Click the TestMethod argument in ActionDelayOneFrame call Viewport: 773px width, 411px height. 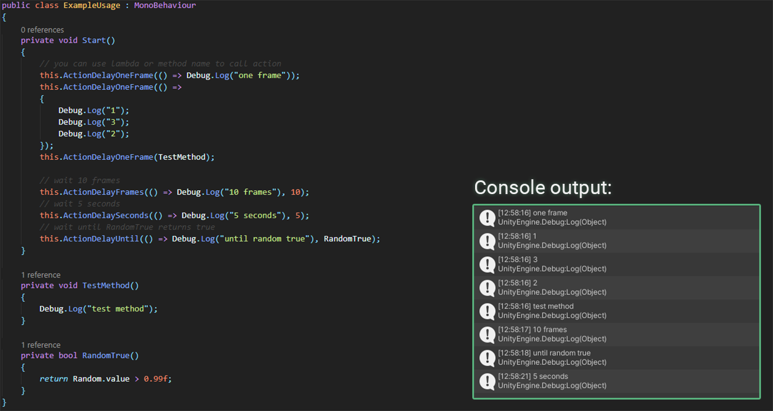[x=182, y=157]
